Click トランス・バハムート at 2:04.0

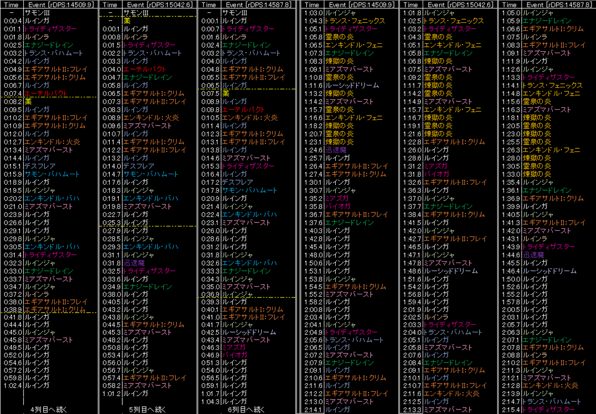[453, 332]
